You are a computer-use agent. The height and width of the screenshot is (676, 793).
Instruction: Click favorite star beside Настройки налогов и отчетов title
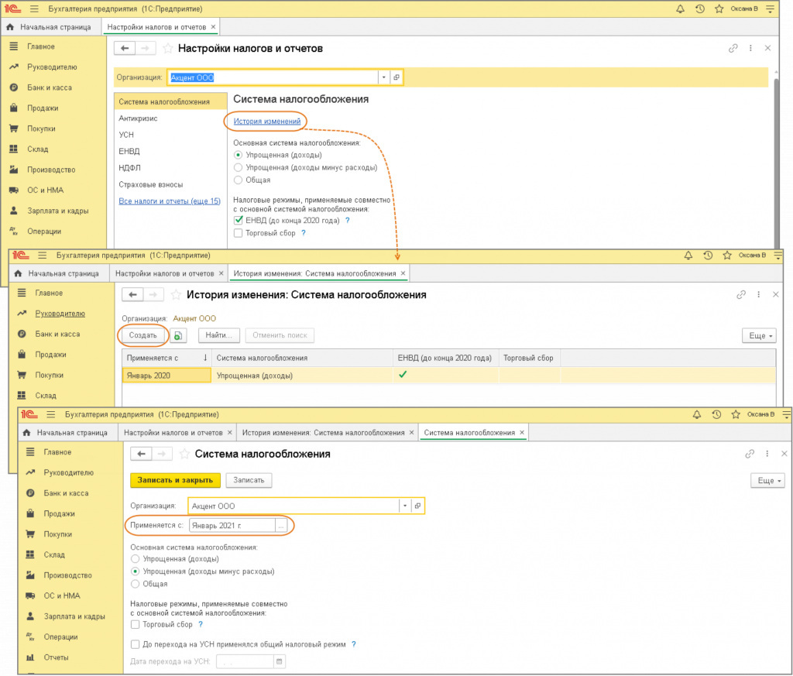[168, 49]
